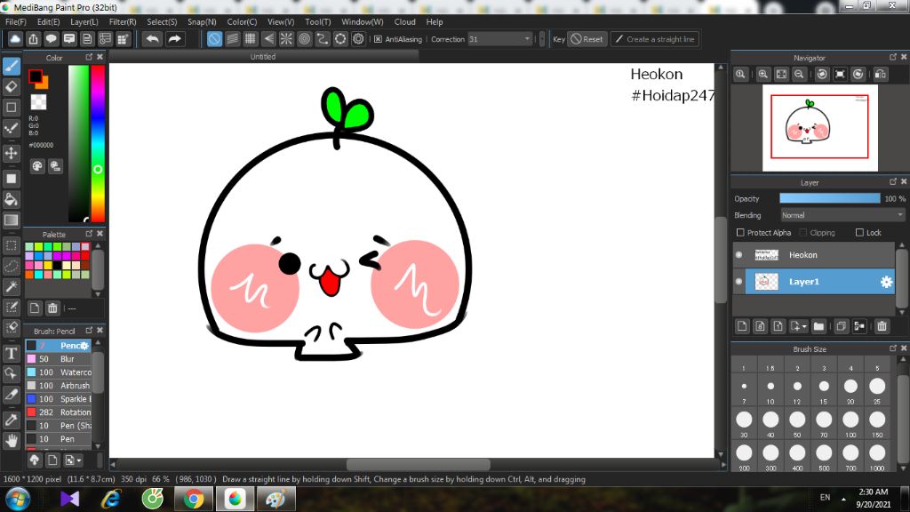
Task: Click the canvas horizontal scrollbar
Action: click(418, 464)
